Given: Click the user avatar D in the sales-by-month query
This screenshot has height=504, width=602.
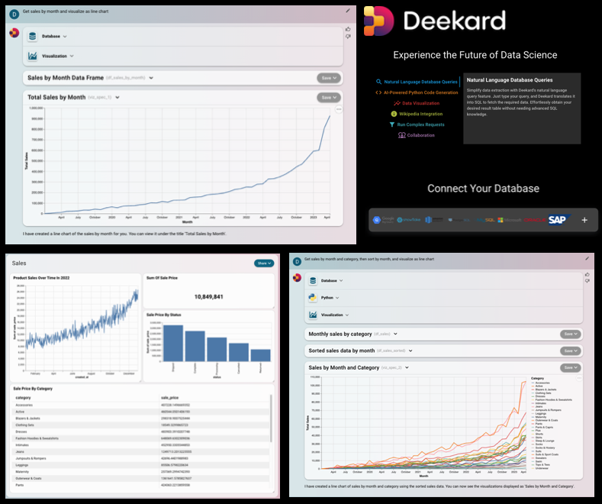Looking at the screenshot, I should (14, 15).
